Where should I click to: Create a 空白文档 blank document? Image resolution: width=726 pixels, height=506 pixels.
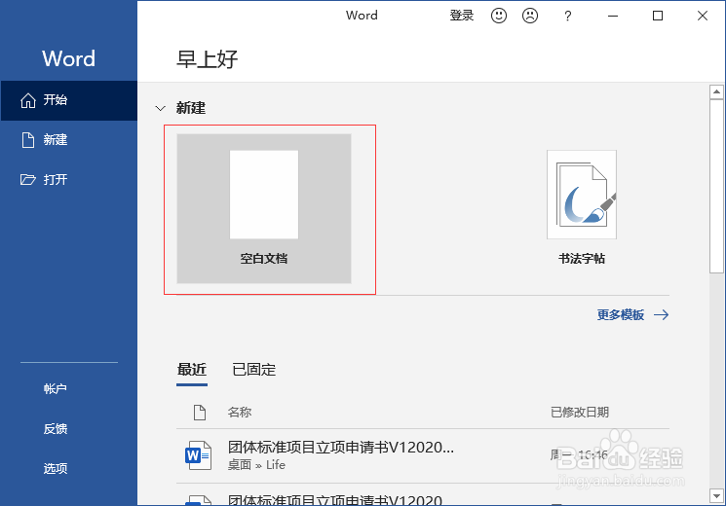[x=264, y=208]
